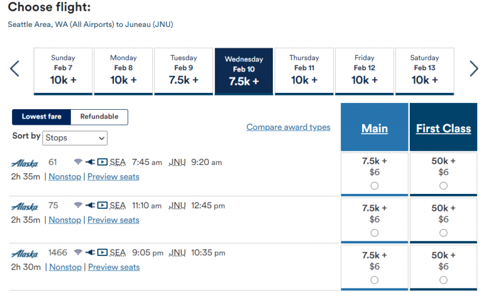Click the Alaska logo on flight 61
The width and height of the screenshot is (484, 293).
[x=25, y=162]
